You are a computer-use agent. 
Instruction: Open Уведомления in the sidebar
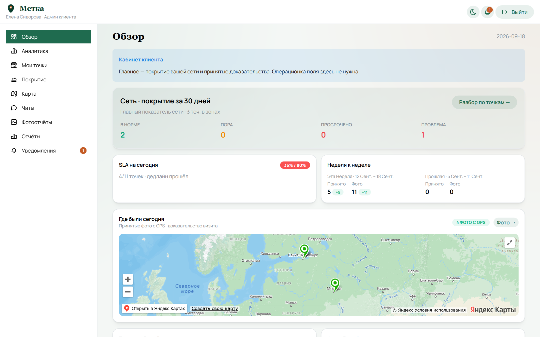click(x=48, y=151)
